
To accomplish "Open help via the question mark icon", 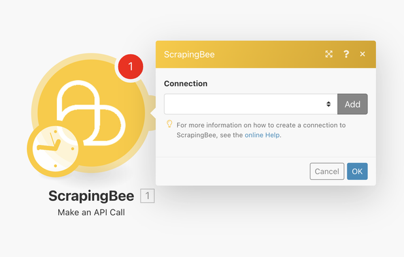I will pos(346,54).
